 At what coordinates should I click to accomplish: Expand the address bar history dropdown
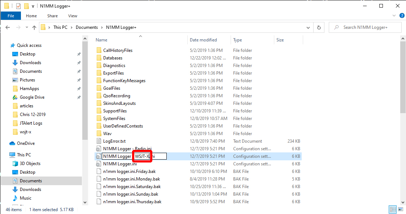308,27
